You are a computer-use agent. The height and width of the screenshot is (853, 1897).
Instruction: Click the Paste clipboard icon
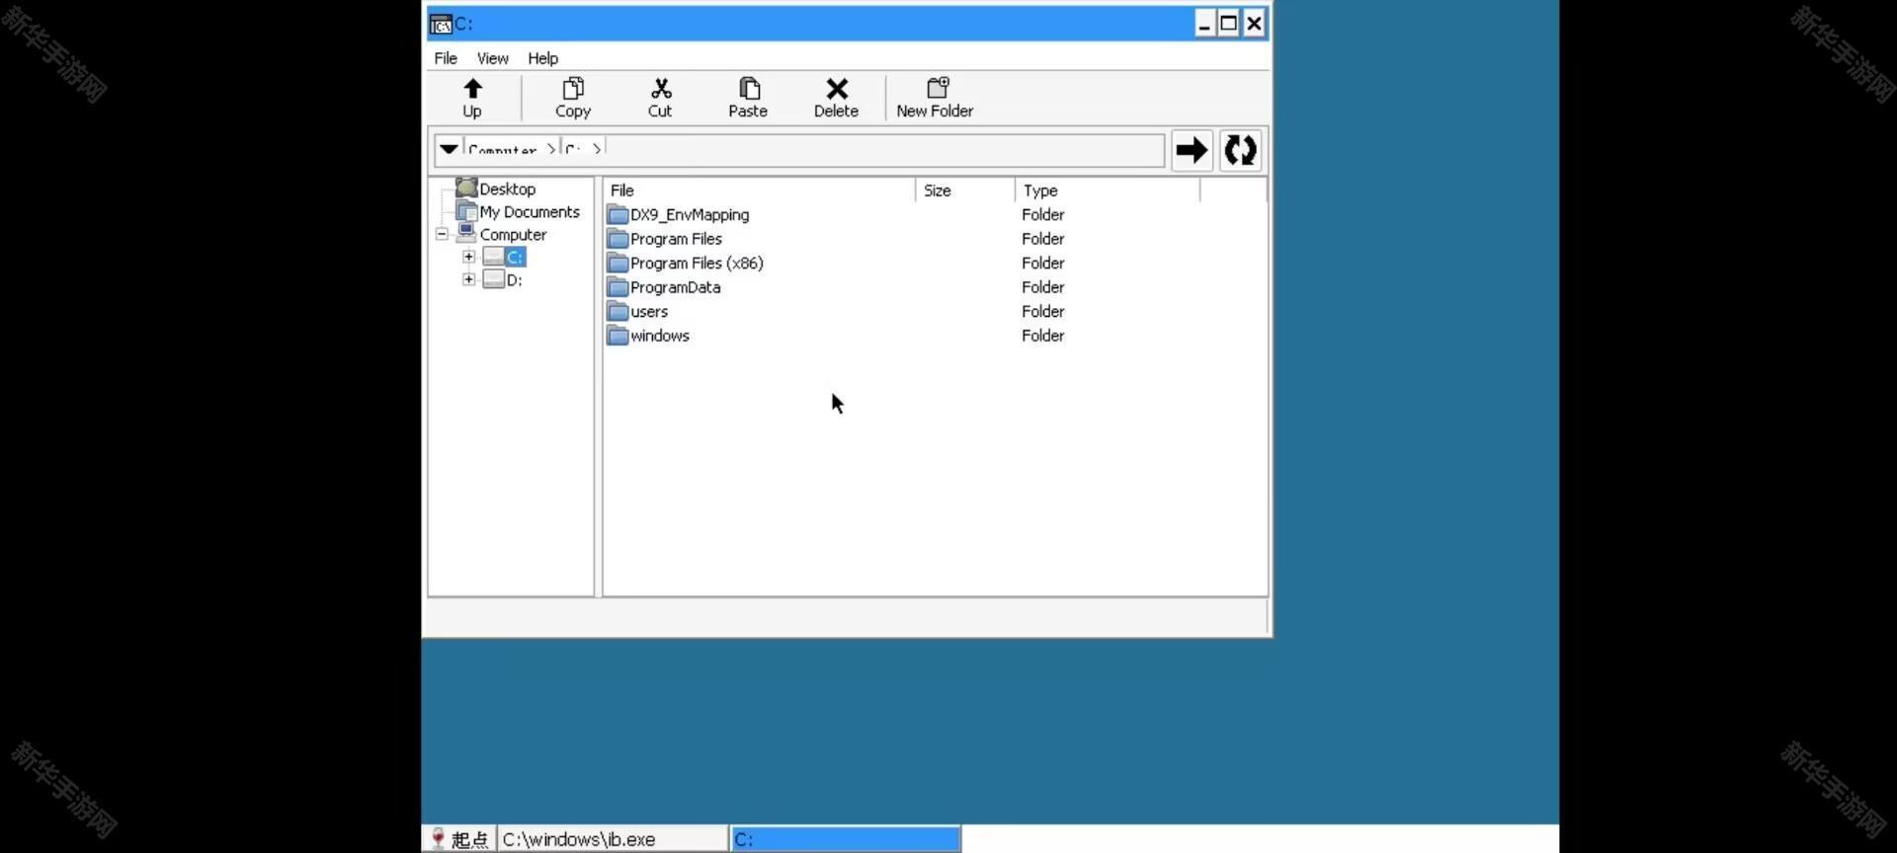tap(748, 89)
